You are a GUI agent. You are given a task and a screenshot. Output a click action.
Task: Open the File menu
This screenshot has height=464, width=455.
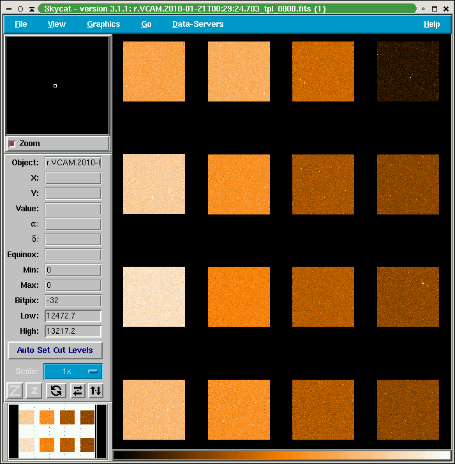pos(21,24)
